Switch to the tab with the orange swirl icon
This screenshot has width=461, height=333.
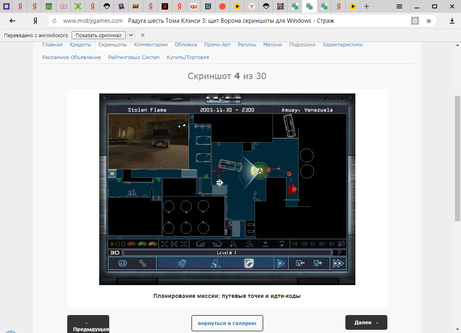[193, 6]
